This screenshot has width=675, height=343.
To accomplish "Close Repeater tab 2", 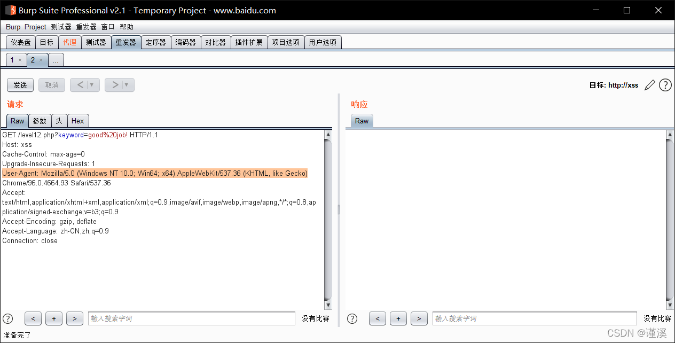I will click(41, 60).
